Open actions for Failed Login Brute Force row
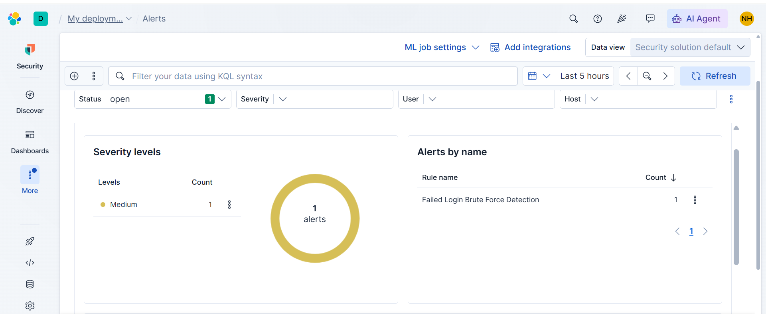This screenshot has height=314, width=766. coord(695,200)
